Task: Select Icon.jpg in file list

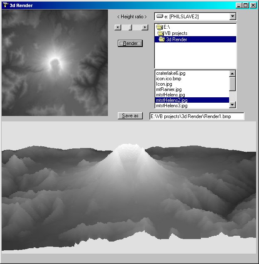Action: point(192,84)
